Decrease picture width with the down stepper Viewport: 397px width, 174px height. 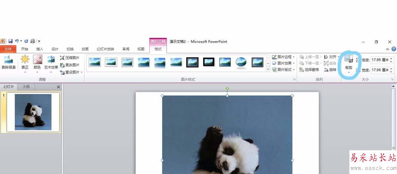(391, 71)
